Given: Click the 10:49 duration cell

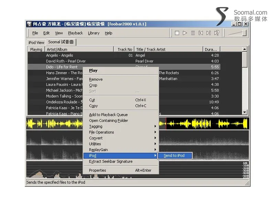Looking at the screenshot, I should coord(214,102).
